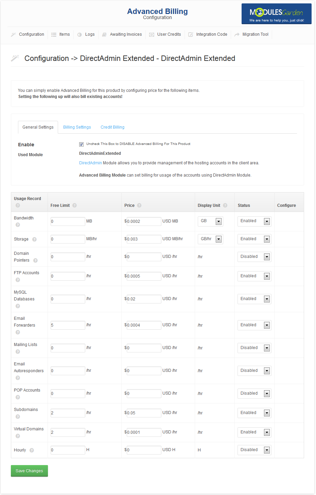Image resolution: width=316 pixels, height=495 pixels.
Task: Click the Mailing Lists help icon
Action: [x=18, y=351]
